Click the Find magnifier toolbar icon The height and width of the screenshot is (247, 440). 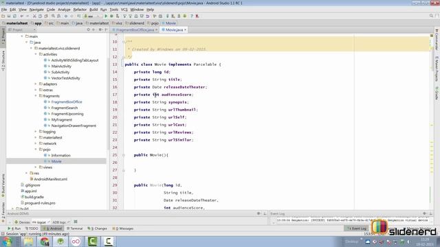point(53,16)
